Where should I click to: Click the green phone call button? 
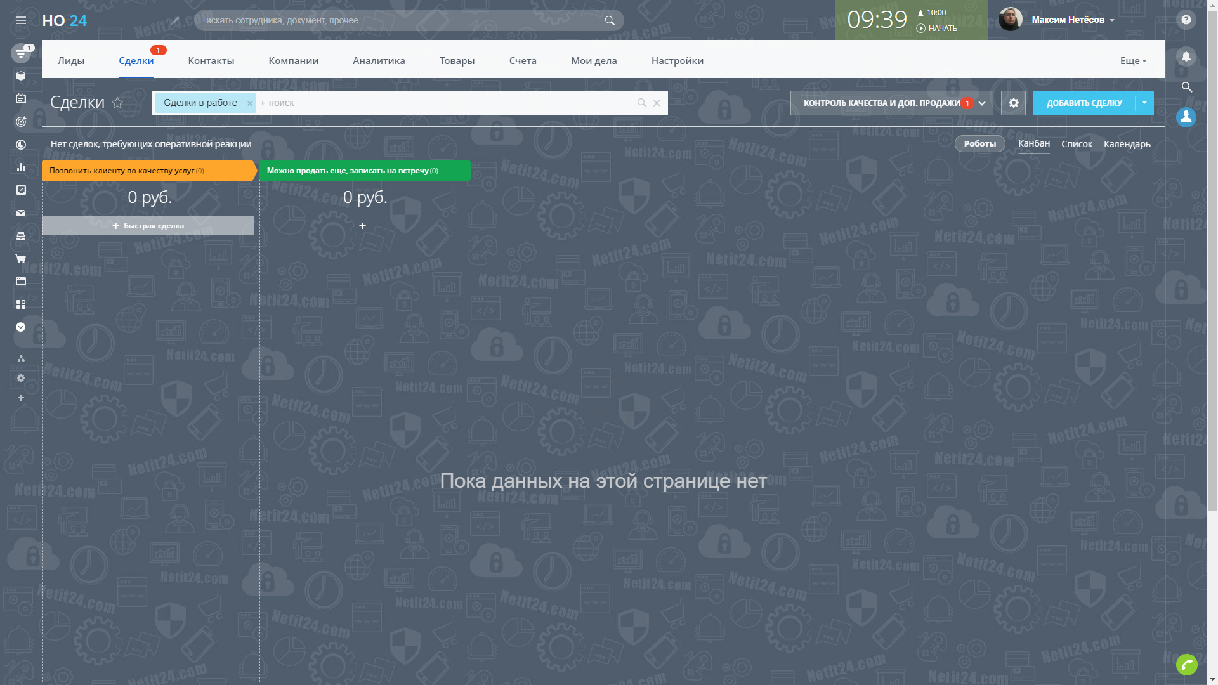1186,664
